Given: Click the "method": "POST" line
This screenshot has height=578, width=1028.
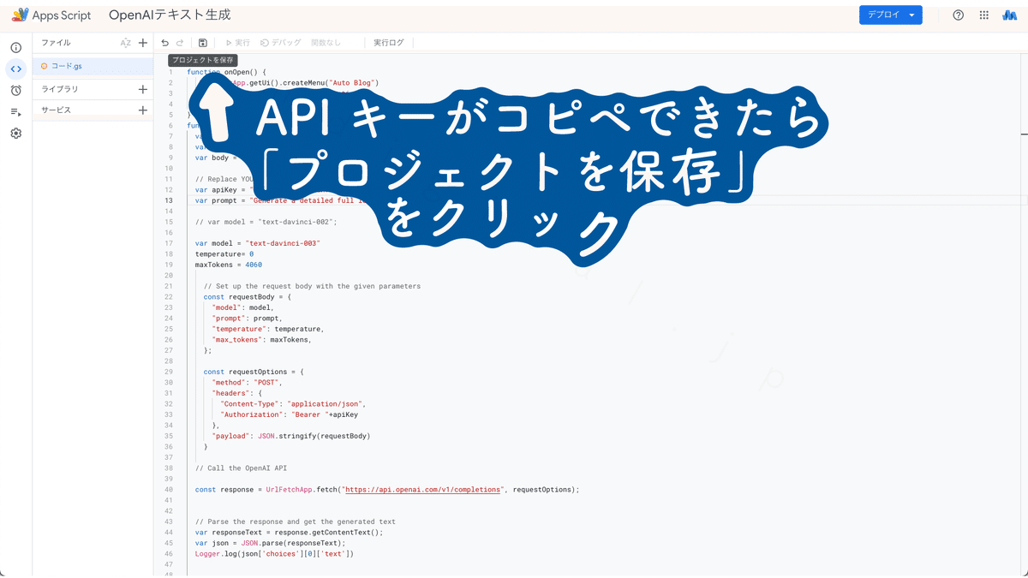Looking at the screenshot, I should 247,383.
